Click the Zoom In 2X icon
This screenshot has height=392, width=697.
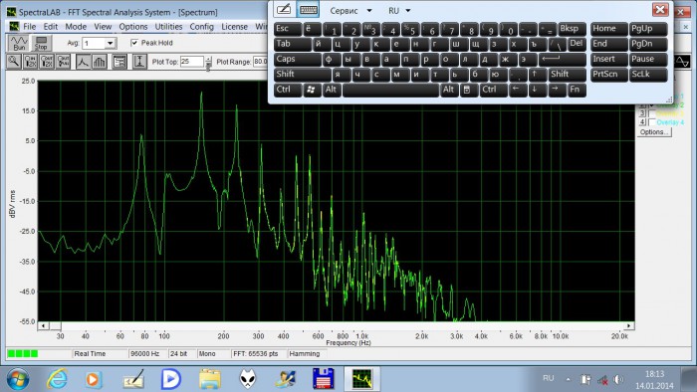pyautogui.click(x=30, y=62)
